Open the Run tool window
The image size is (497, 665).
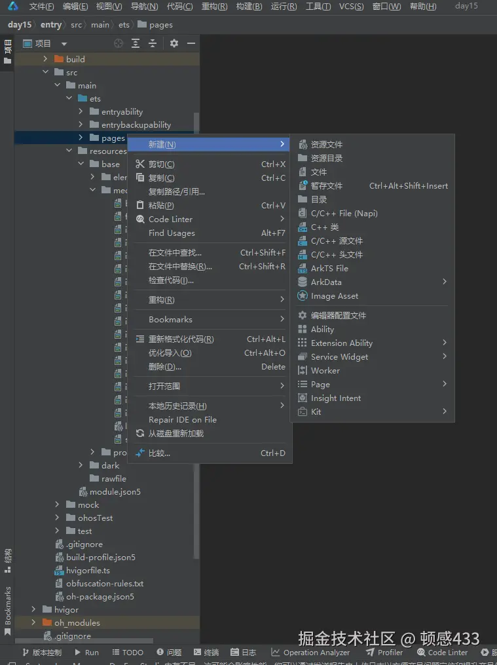86,653
